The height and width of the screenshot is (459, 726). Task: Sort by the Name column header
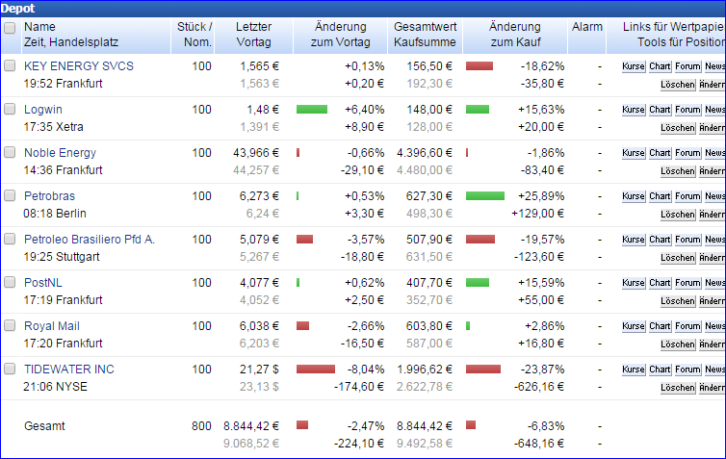(x=39, y=27)
